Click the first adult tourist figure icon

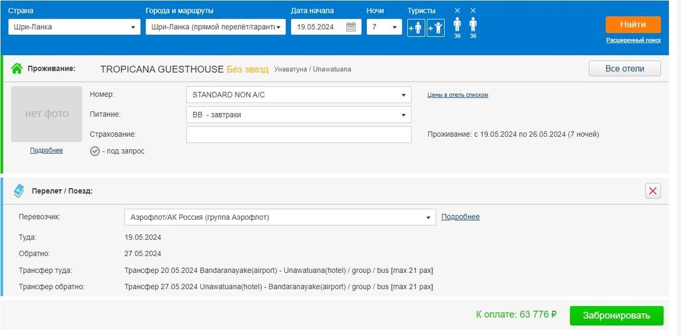pyautogui.click(x=457, y=25)
